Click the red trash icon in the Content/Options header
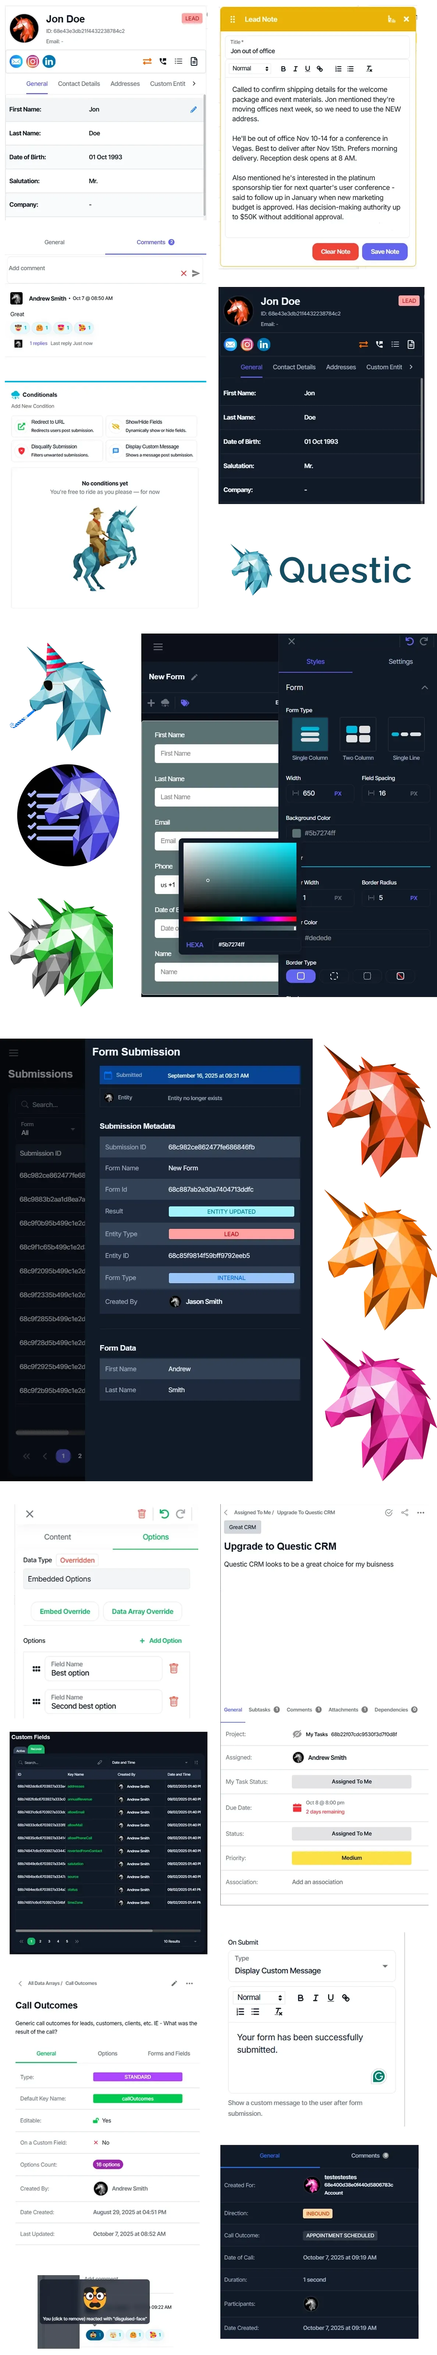Image resolution: width=437 pixels, height=2355 pixels. [142, 1514]
